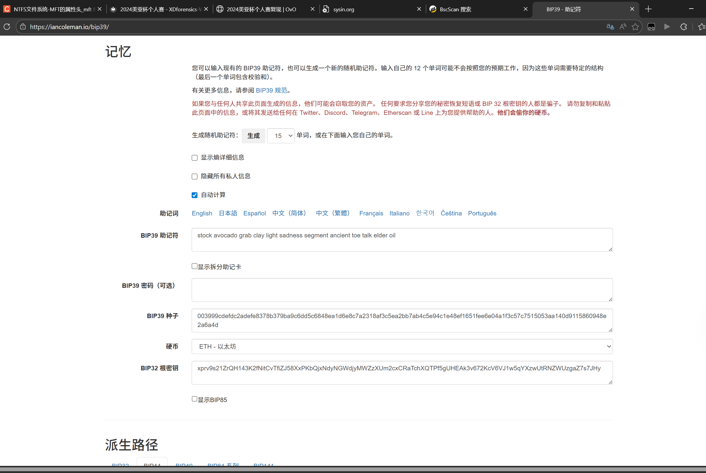Click the site lock icon in address bar

point(23,27)
